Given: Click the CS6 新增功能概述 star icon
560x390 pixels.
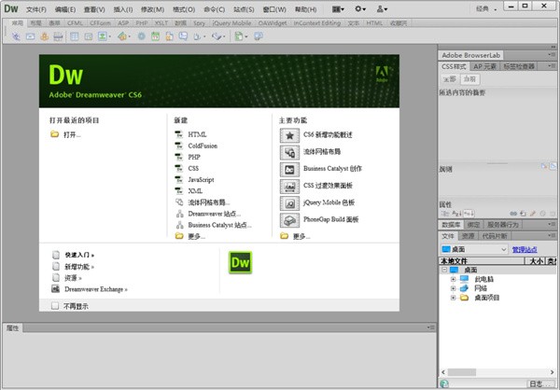Looking at the screenshot, I should pos(289,135).
